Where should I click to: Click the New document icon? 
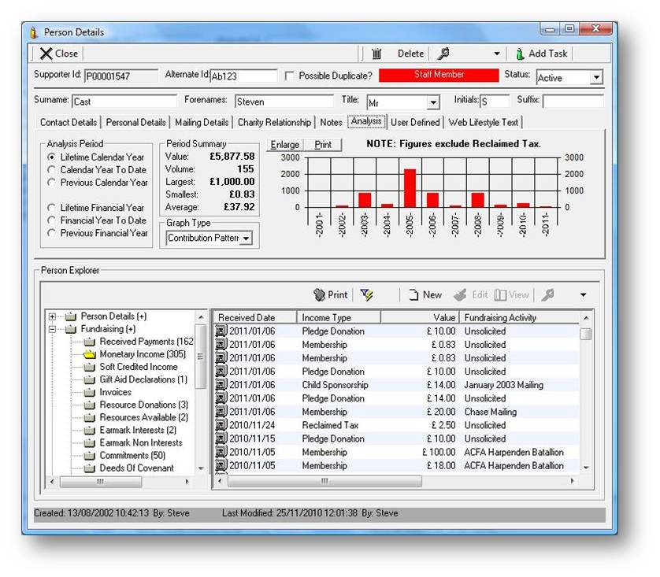pyautogui.click(x=413, y=295)
